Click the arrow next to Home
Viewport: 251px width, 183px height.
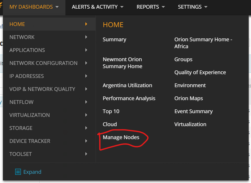point(86,24)
